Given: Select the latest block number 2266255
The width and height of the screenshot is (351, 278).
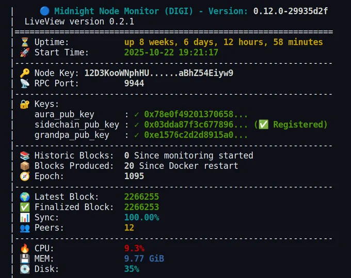Looking at the screenshot, I should (141, 197).
